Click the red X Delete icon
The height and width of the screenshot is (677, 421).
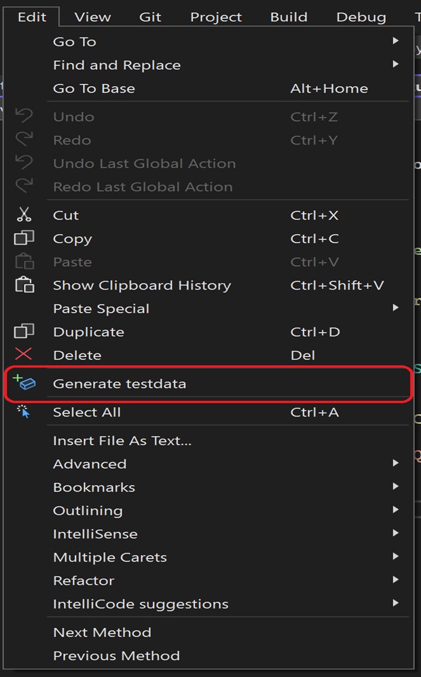(24, 355)
